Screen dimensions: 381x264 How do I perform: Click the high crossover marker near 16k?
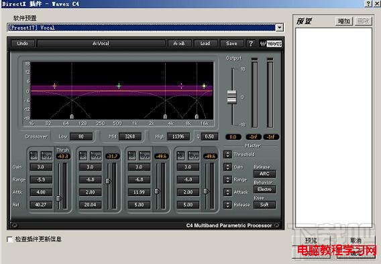point(197,116)
